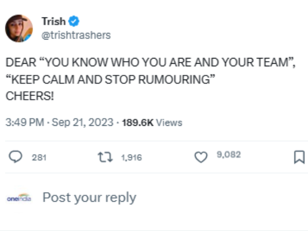Open Trish's profile picture
Viewport: 308px width, 231px height.
coord(19,28)
